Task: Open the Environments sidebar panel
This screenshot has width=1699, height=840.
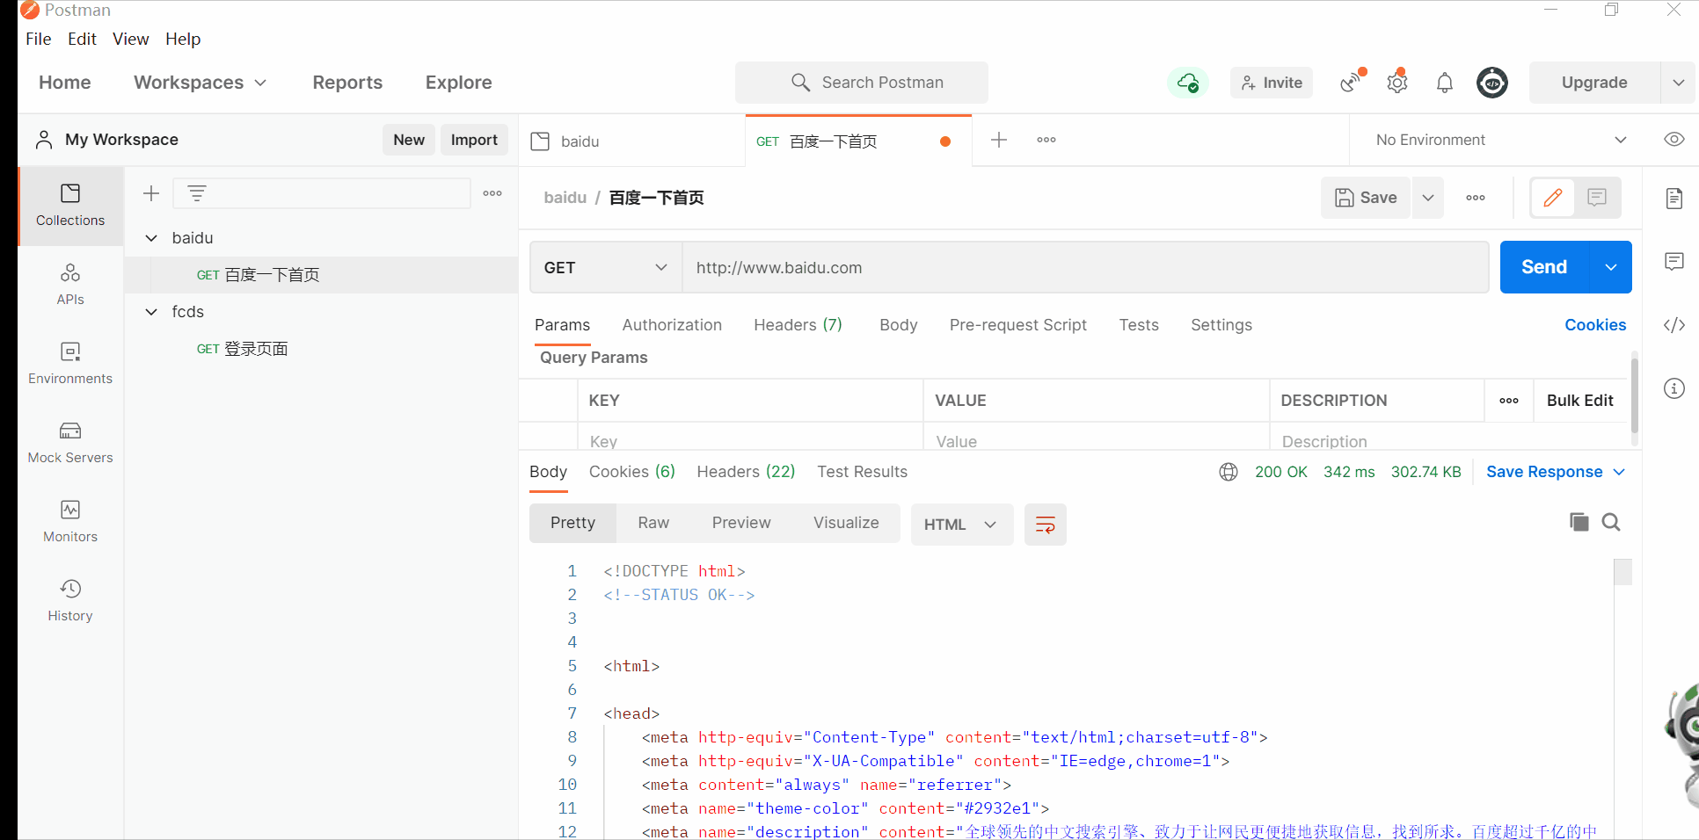Action: coord(70,364)
